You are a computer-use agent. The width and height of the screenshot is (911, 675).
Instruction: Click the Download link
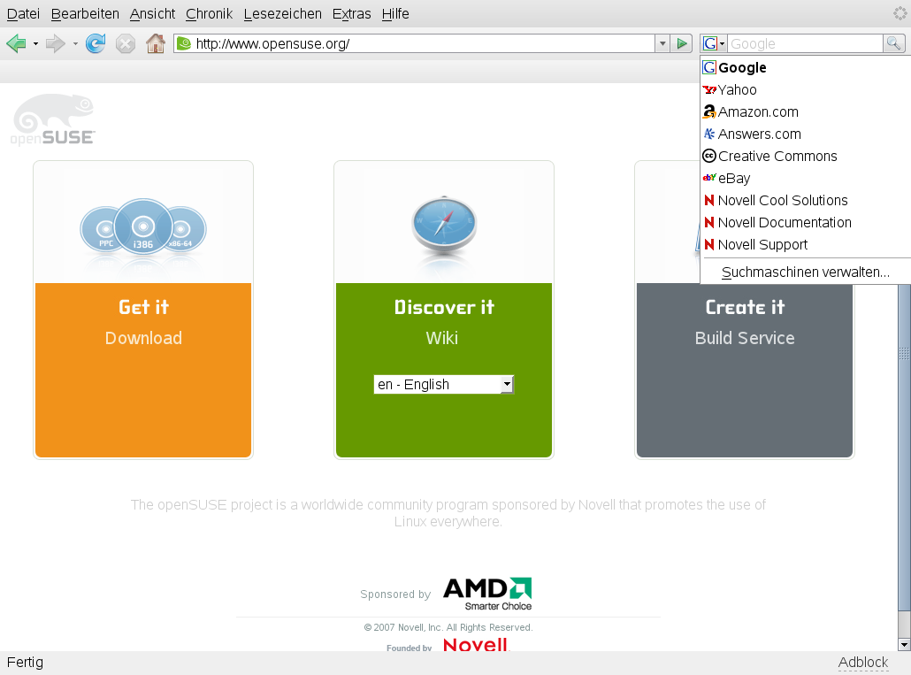(x=143, y=338)
